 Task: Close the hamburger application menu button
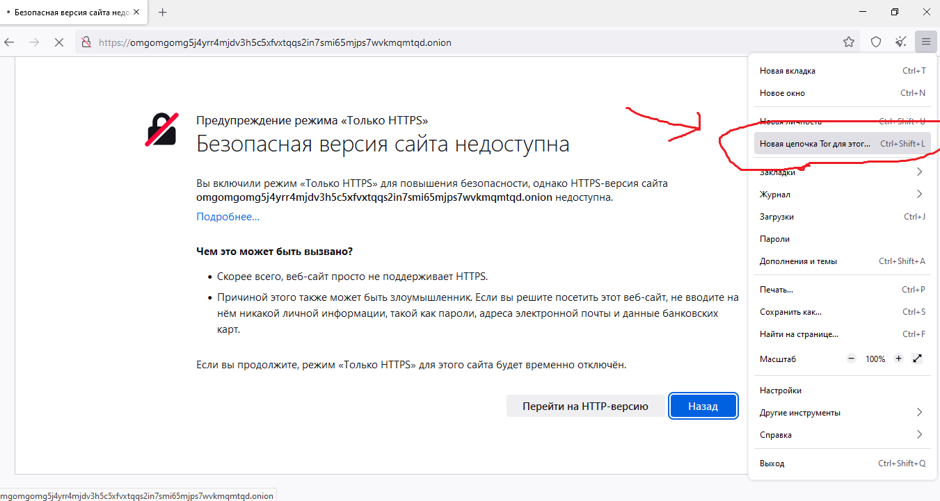[x=926, y=42]
